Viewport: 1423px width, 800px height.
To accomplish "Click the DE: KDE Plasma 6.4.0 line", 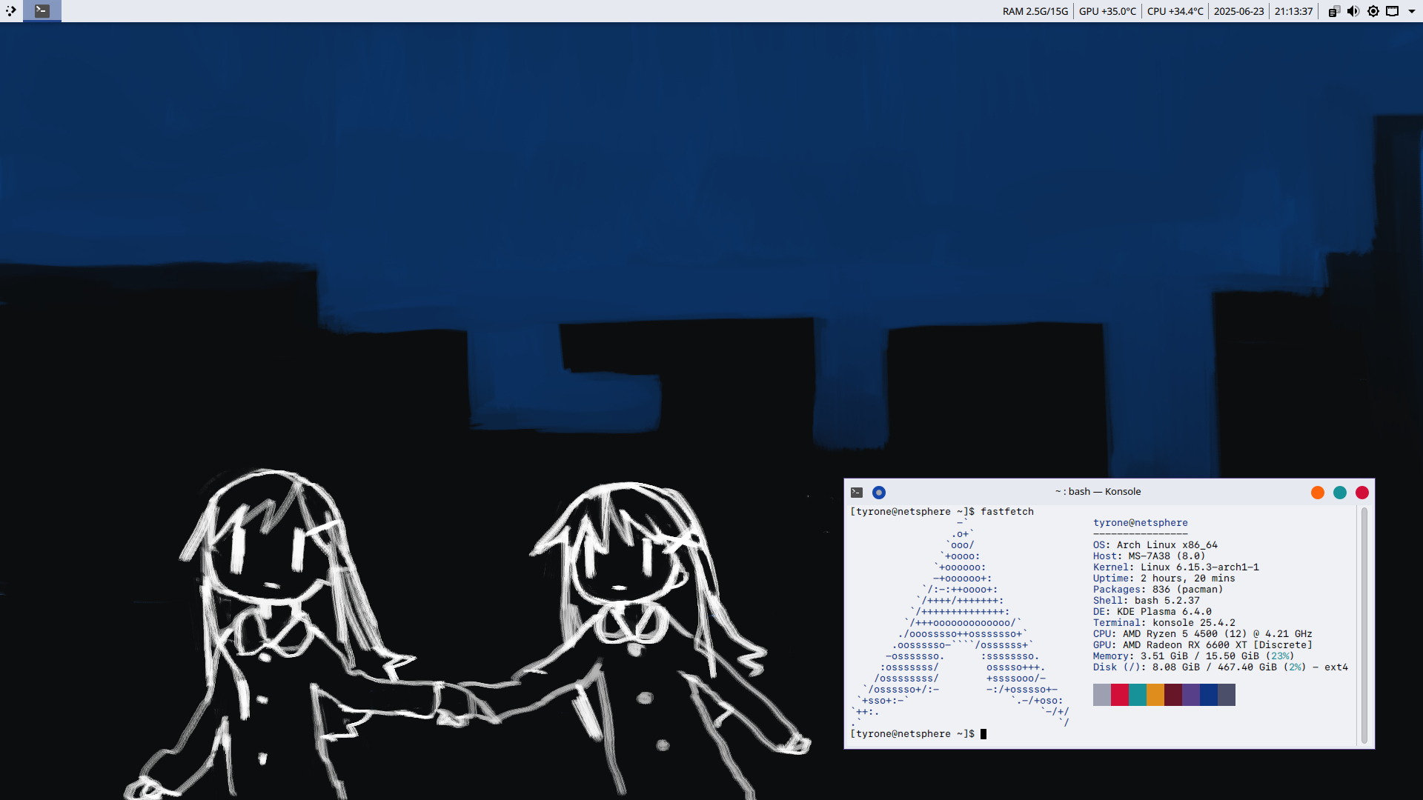I will tap(1152, 612).
